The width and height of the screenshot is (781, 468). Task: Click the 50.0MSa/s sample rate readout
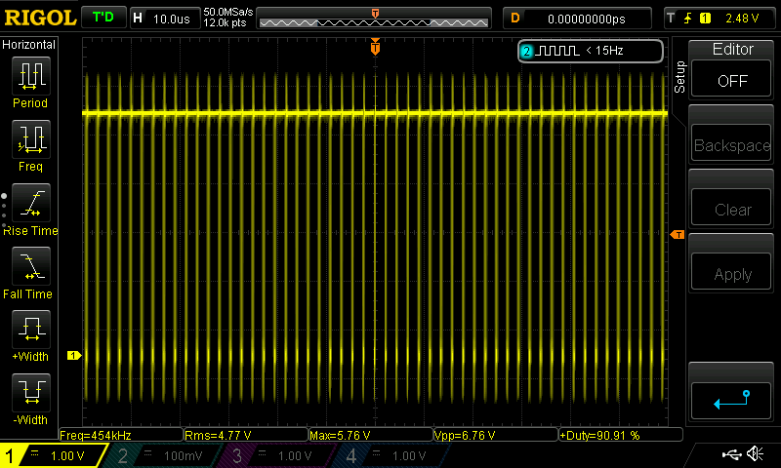click(x=228, y=12)
